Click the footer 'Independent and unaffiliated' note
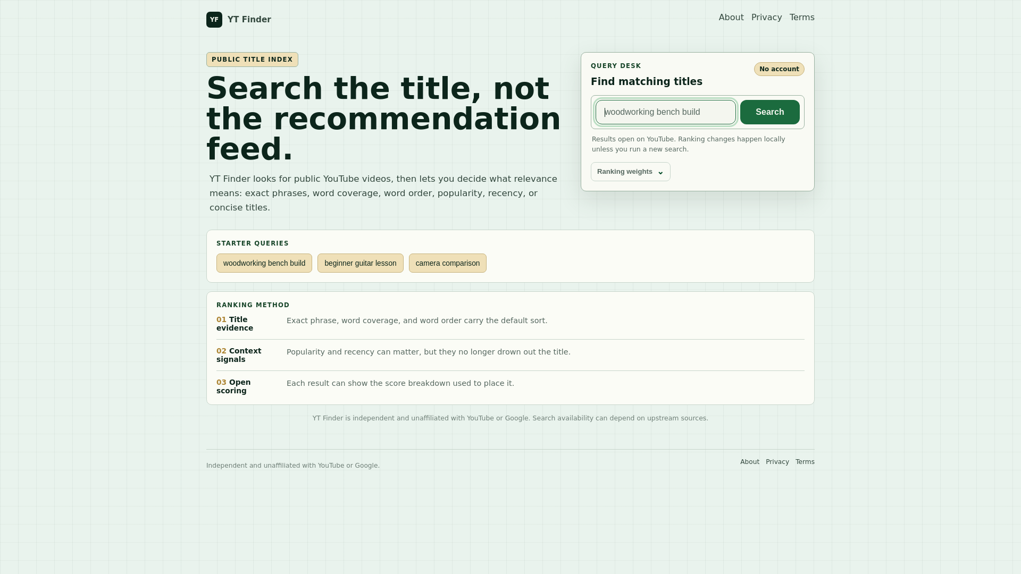The image size is (1021, 574). (x=293, y=466)
